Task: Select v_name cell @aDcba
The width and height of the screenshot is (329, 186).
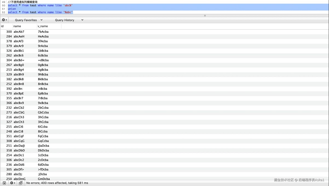Action: (43, 146)
